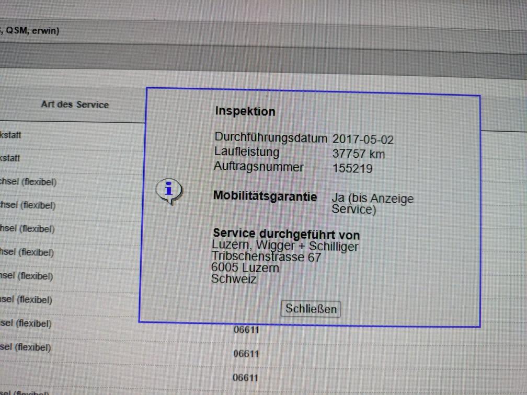Click the Art des Service column header
Viewport: 527px width, 395px height.
[x=75, y=104]
